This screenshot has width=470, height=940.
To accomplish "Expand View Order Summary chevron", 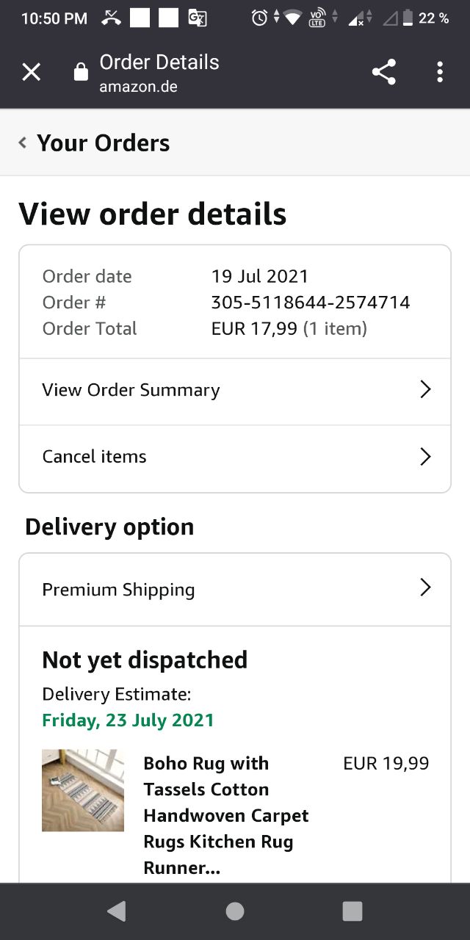I will 424,390.
